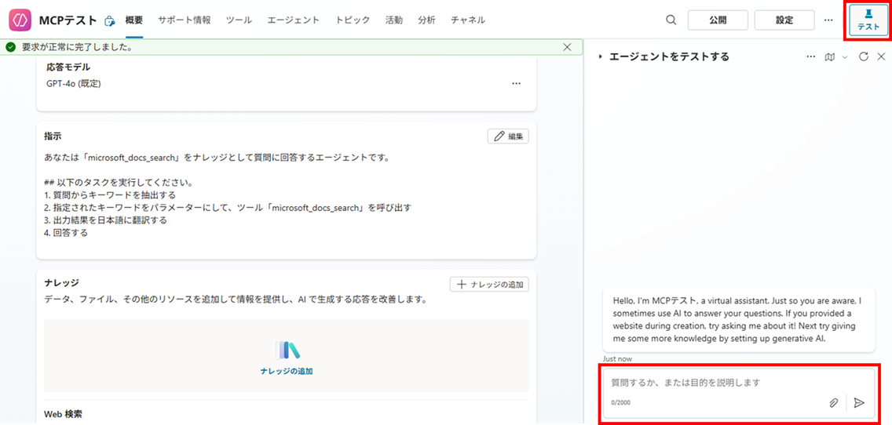Viewport: 892px width, 425px height.
Task: Click the ナレッジの追加 link in center area
Action: (287, 371)
